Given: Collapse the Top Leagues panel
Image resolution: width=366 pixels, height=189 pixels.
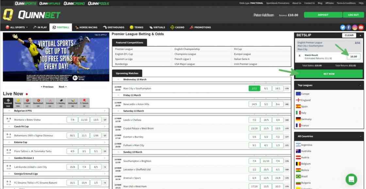Looking at the screenshot, I should click(360, 85).
